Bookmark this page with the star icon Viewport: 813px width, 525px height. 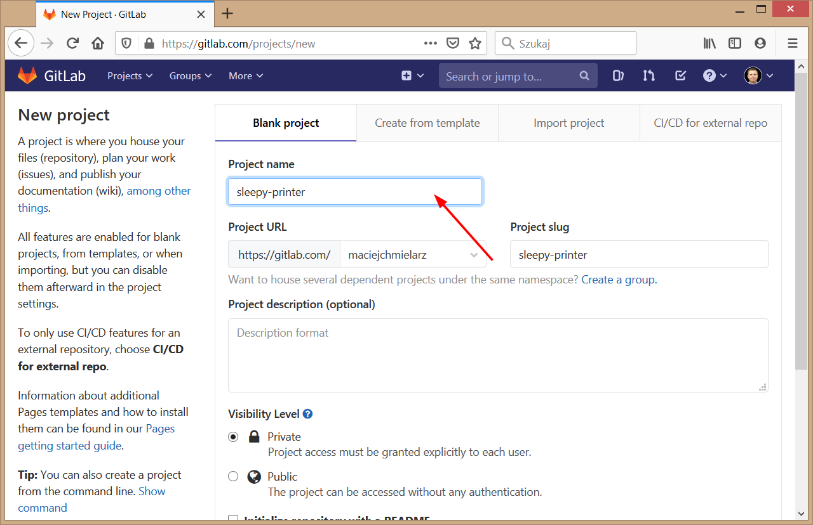tap(474, 43)
